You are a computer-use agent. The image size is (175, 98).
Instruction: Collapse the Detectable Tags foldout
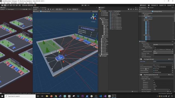coord(141,79)
